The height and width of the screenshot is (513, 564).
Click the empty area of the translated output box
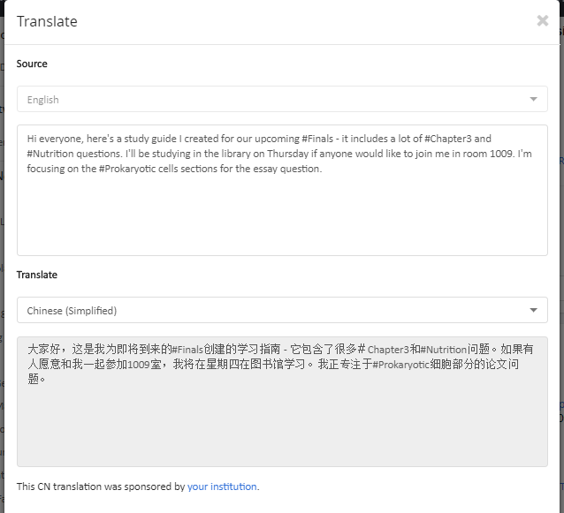coord(282,426)
